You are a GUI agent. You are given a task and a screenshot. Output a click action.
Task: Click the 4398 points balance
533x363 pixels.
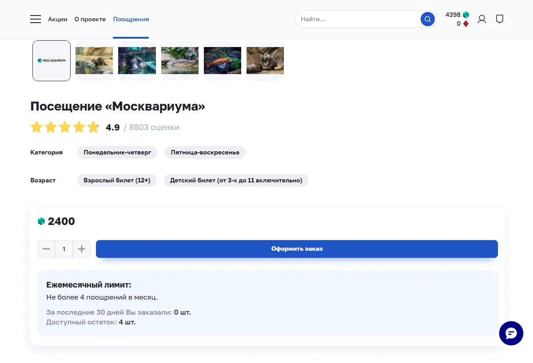point(453,15)
